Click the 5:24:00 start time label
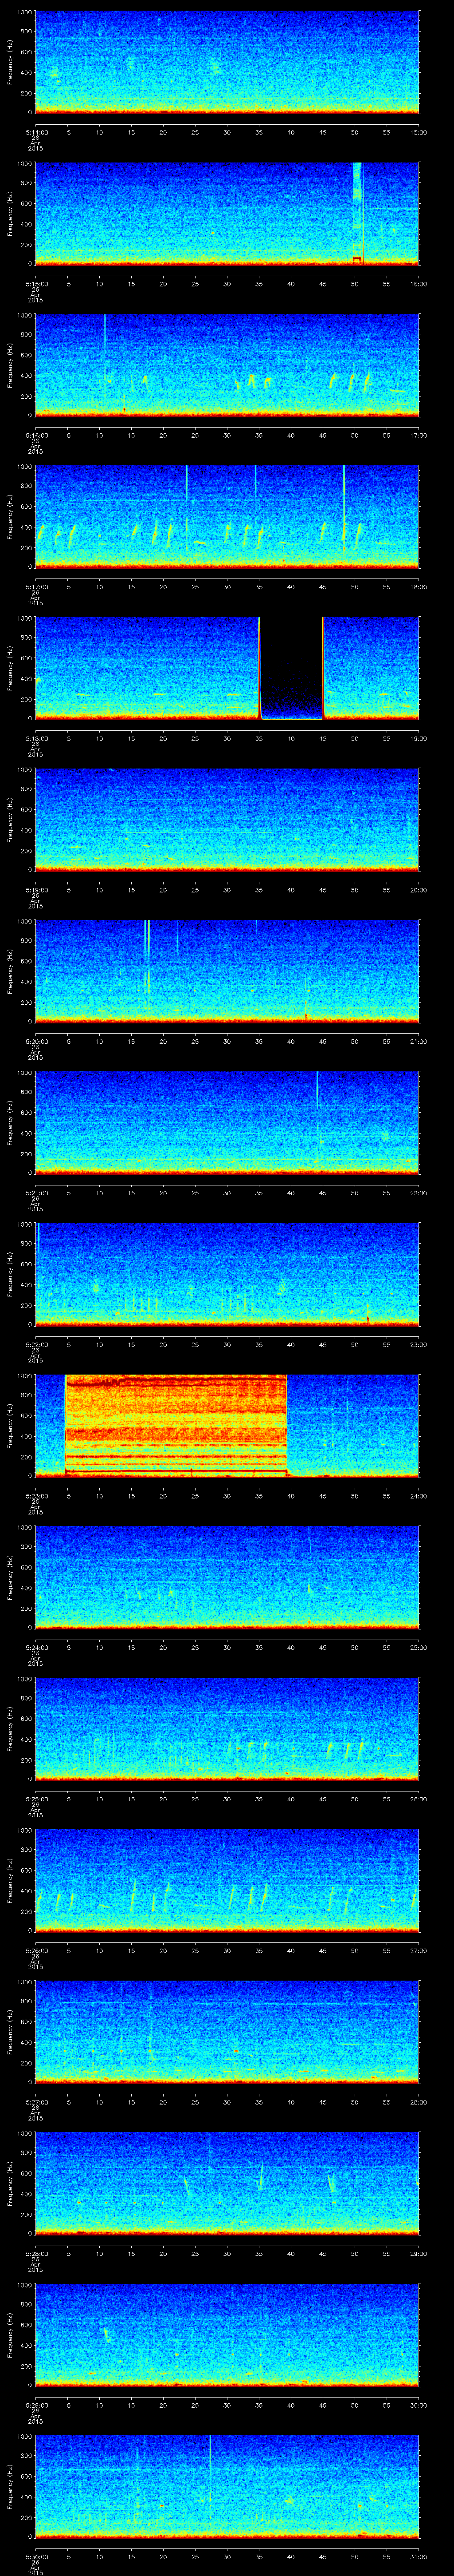 [36, 1648]
